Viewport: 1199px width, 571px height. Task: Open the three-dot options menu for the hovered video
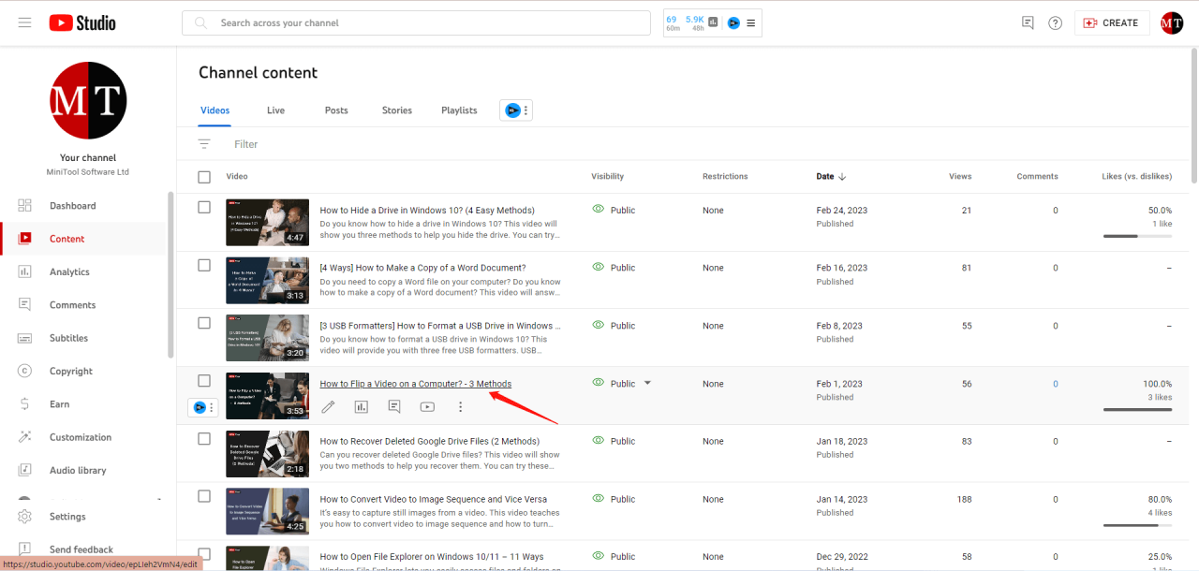[x=460, y=406]
